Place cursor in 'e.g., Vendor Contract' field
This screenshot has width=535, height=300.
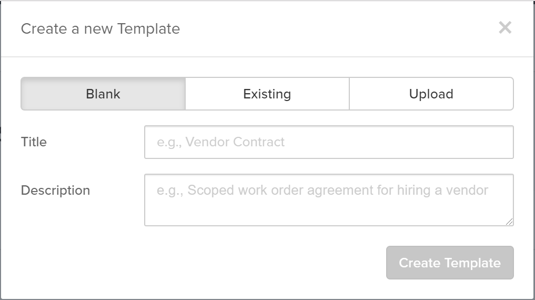pyautogui.click(x=329, y=142)
